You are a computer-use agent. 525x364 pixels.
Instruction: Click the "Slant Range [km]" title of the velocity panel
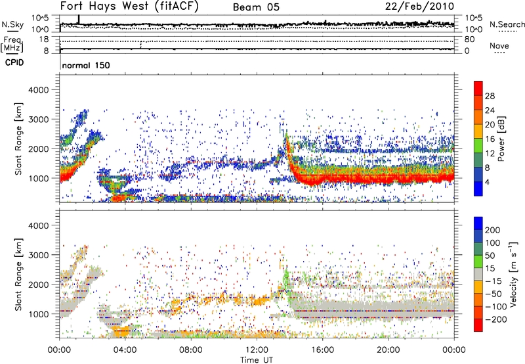tap(18, 274)
